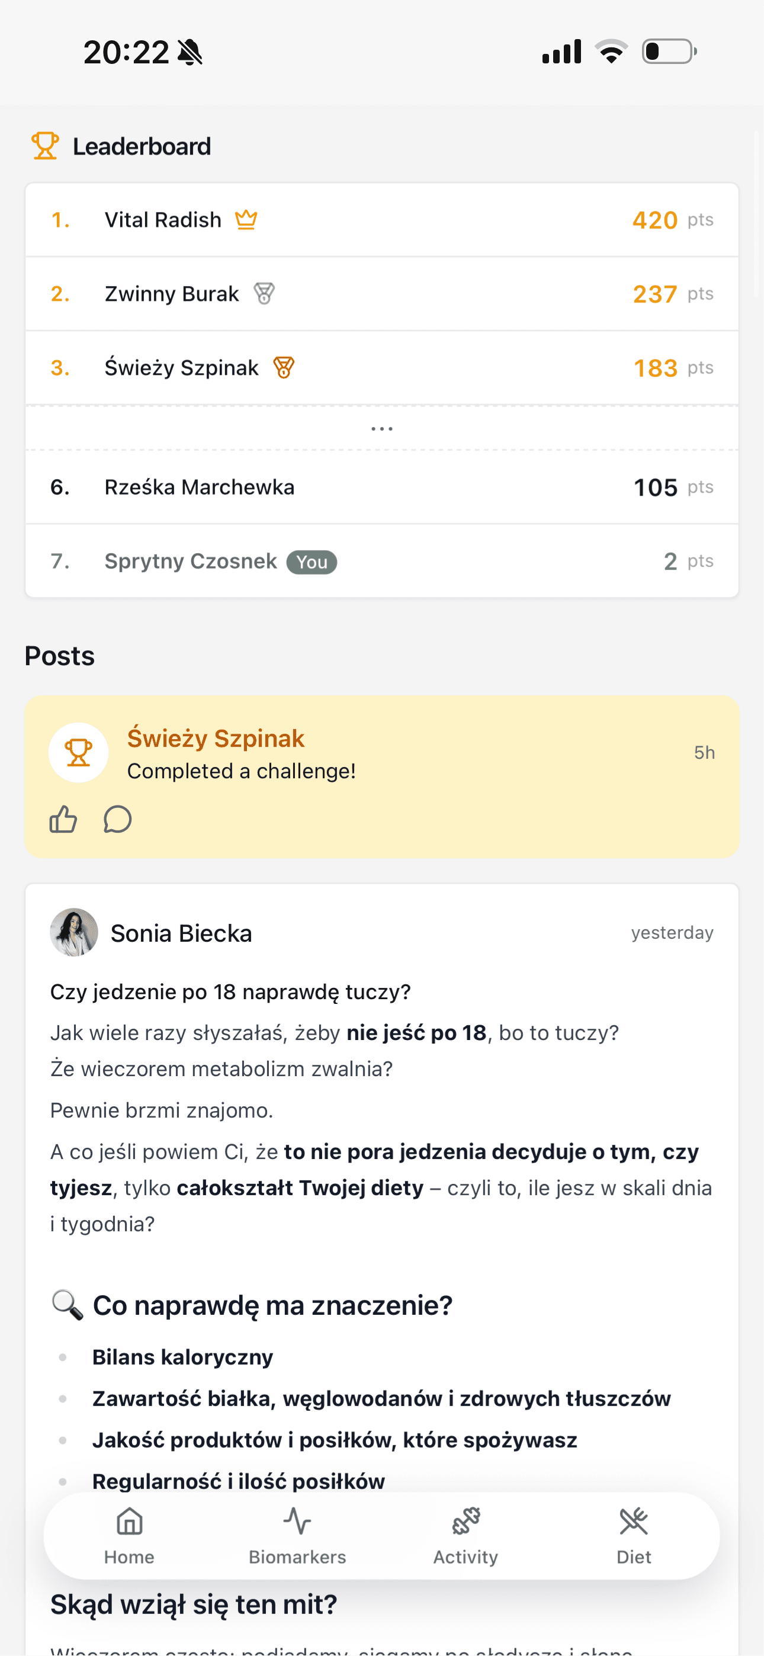Tap the silver medal next to Zwinny Burak
This screenshot has height=1656, width=764.
[x=264, y=294]
